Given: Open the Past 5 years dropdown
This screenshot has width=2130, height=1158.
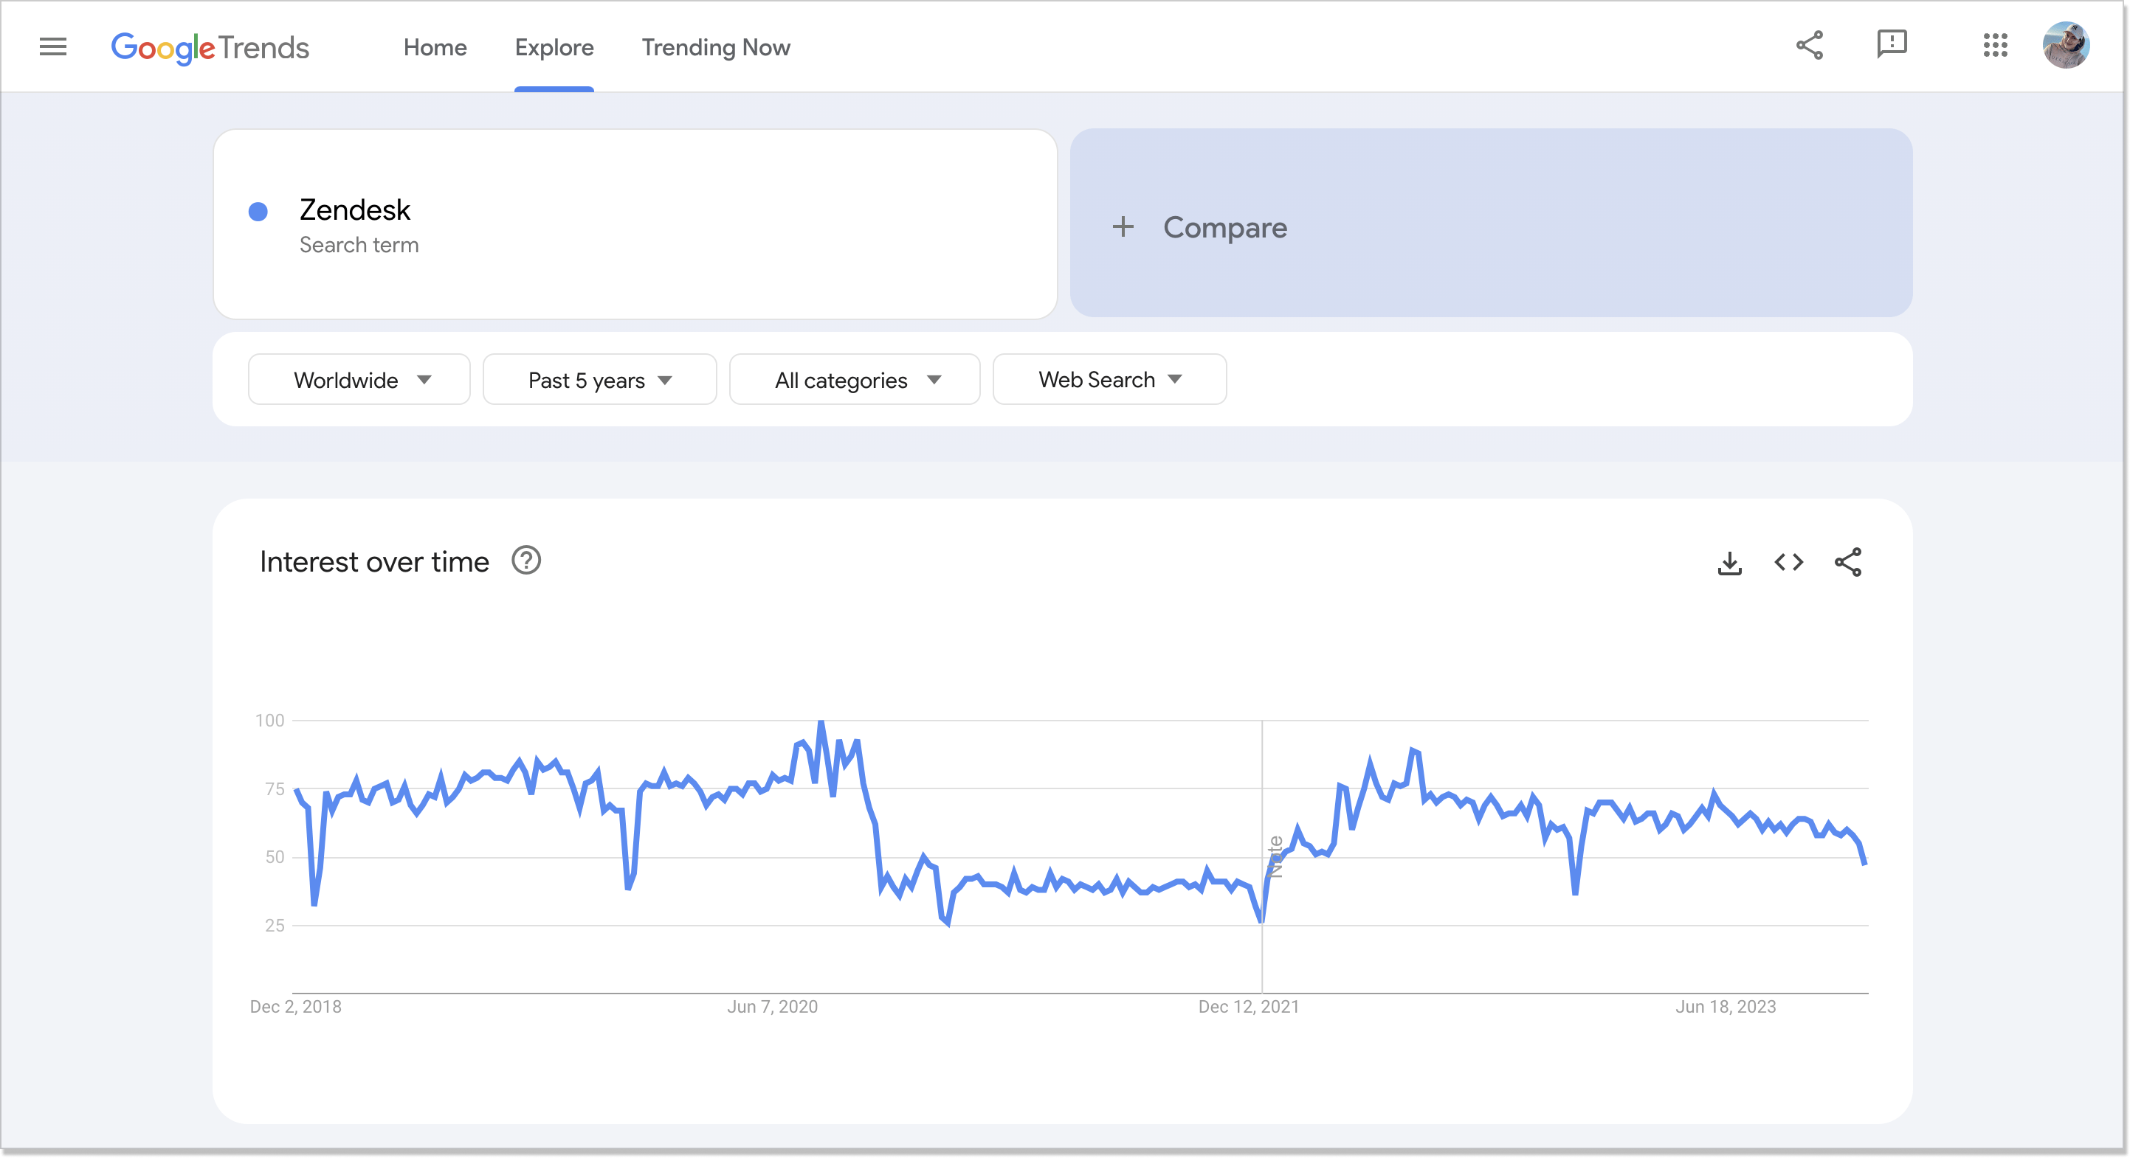Looking at the screenshot, I should click(599, 379).
